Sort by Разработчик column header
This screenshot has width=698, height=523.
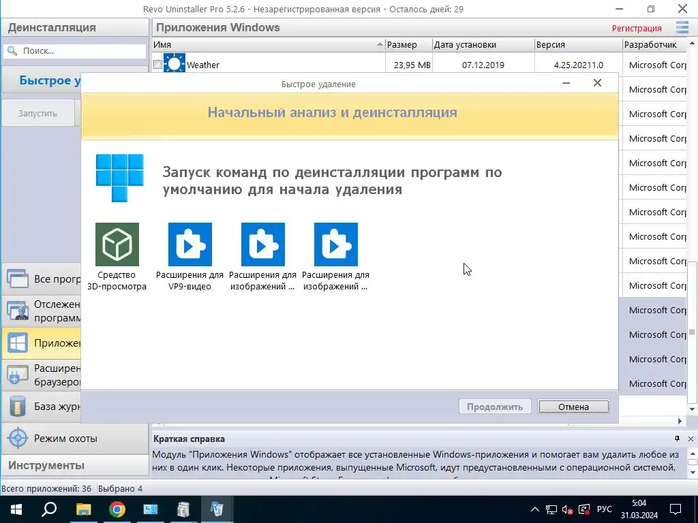[654, 44]
